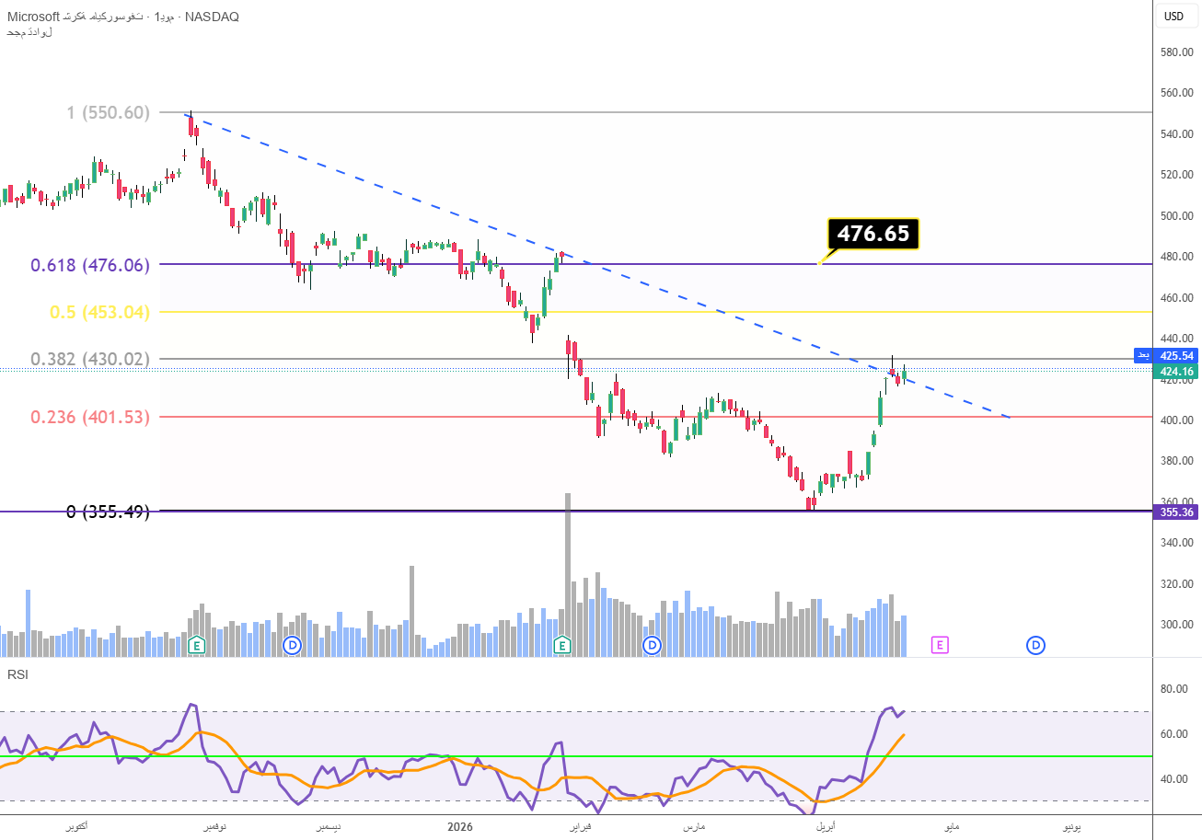Click the first green earnings E marker

(x=196, y=645)
